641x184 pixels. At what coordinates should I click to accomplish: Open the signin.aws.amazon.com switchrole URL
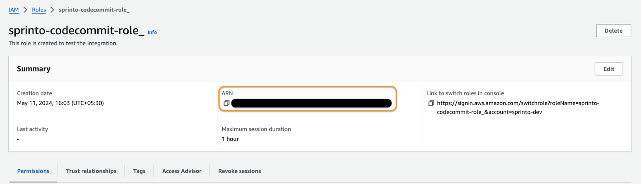(x=518, y=108)
